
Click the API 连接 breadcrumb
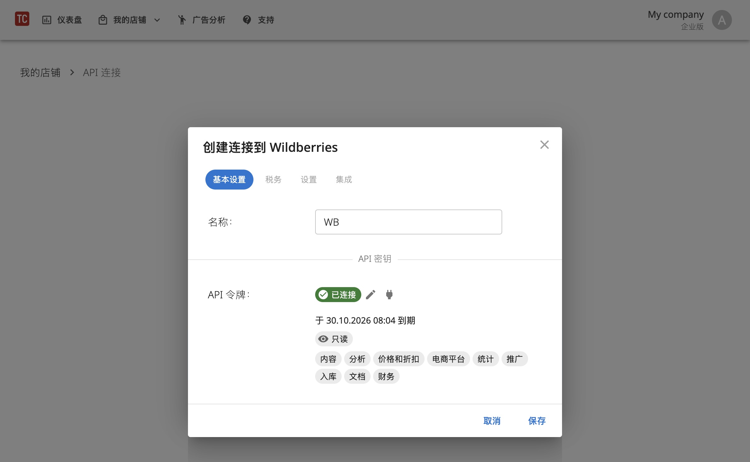(102, 73)
